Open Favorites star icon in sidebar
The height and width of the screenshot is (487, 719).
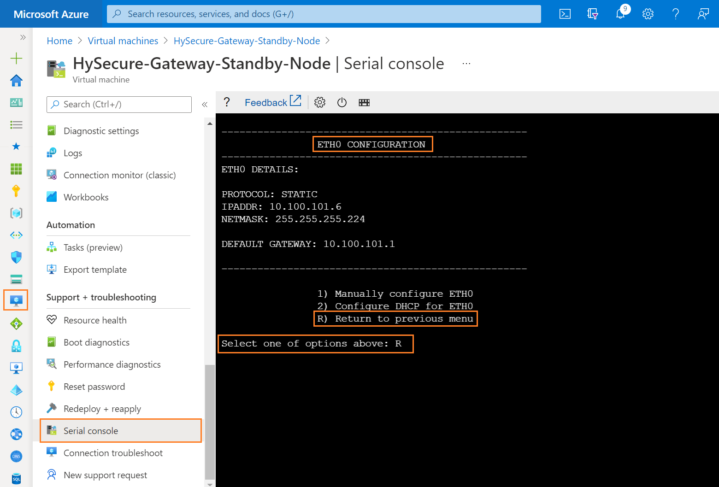[x=16, y=147]
